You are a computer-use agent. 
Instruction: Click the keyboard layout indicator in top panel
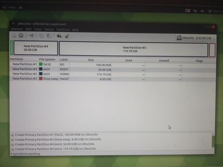coord(188,11)
